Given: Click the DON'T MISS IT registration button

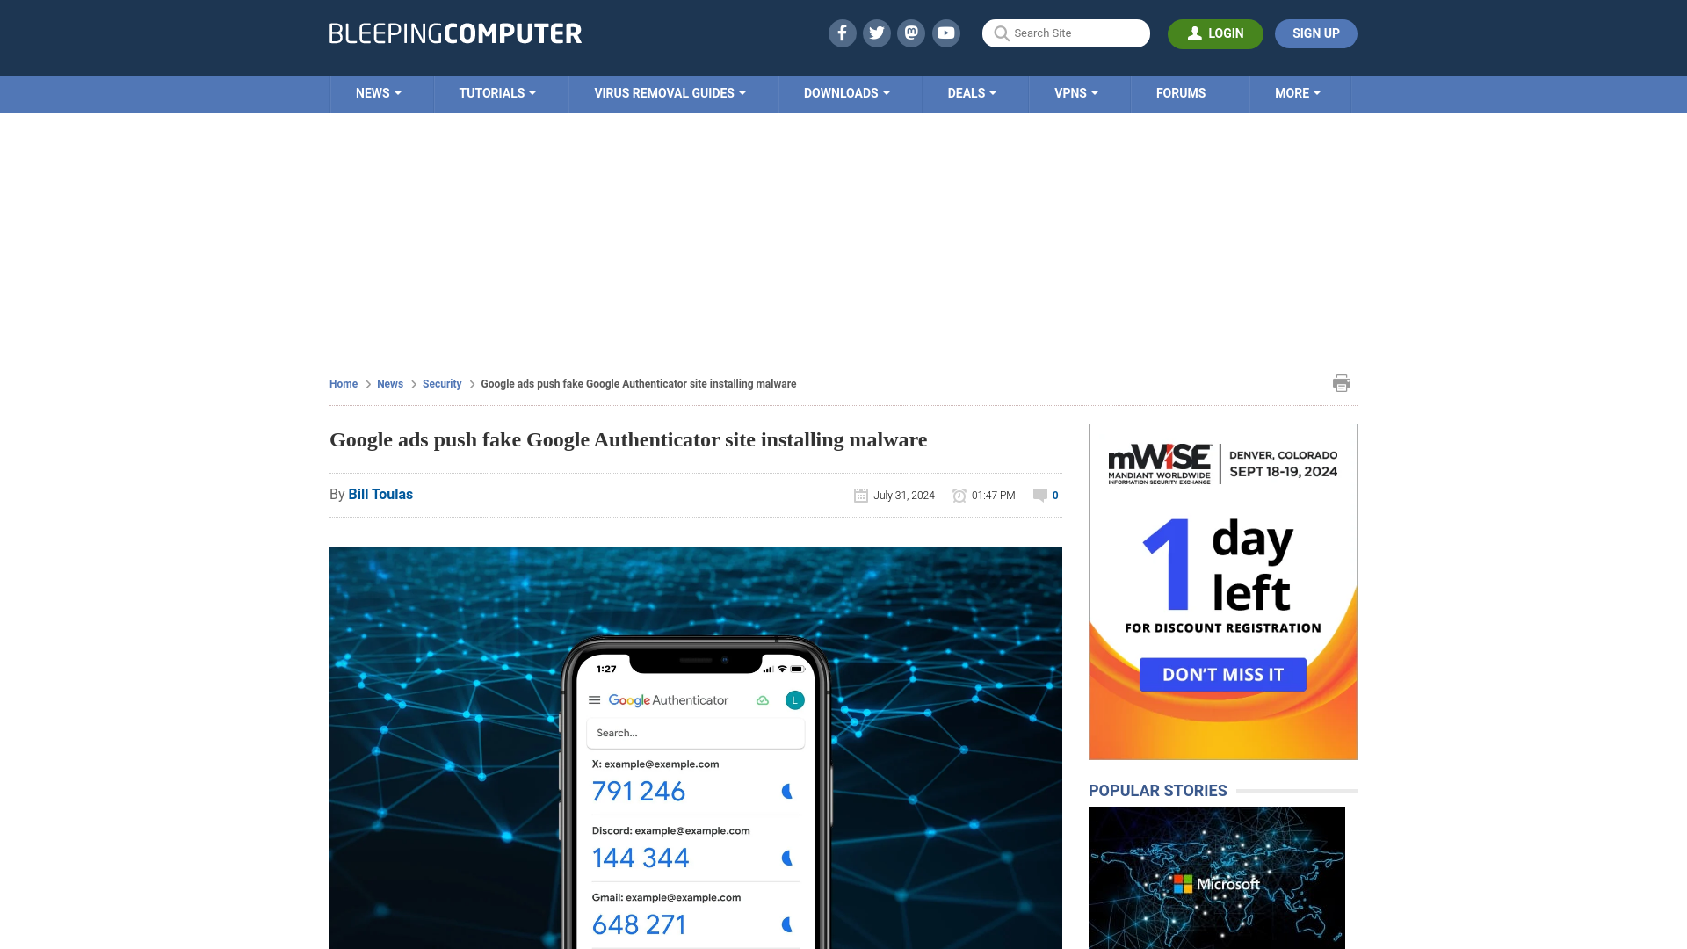Looking at the screenshot, I should pyautogui.click(x=1222, y=673).
